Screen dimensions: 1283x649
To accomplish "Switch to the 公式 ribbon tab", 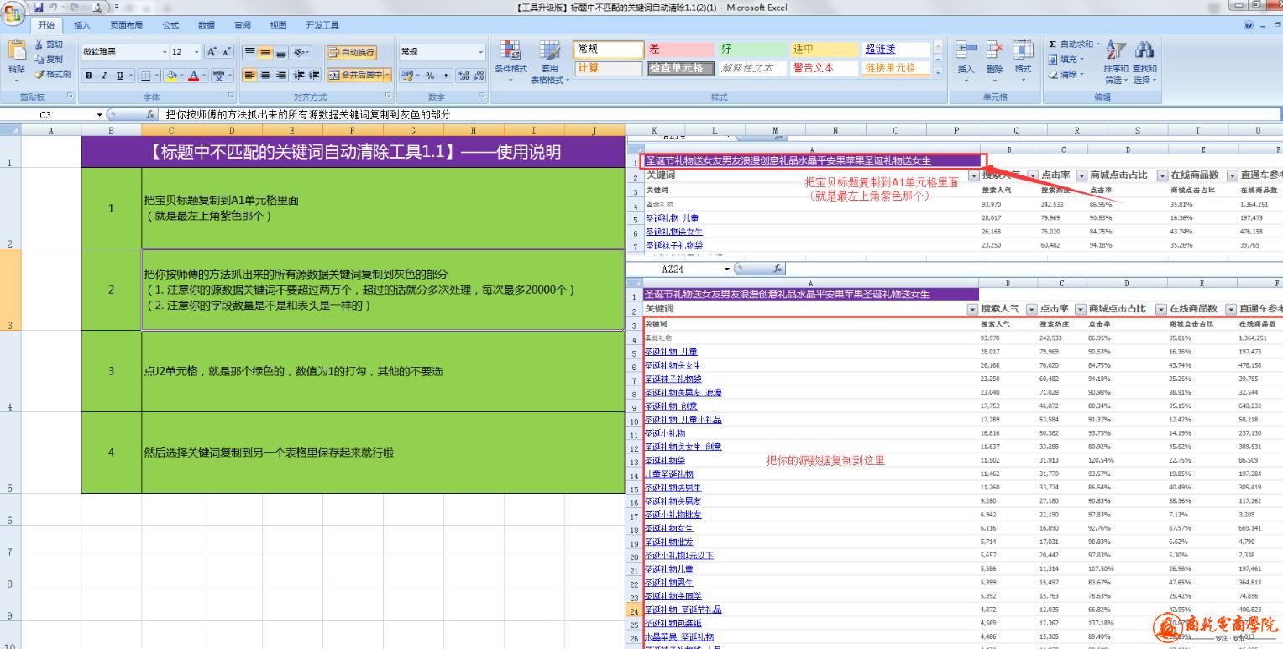I will pos(170,25).
